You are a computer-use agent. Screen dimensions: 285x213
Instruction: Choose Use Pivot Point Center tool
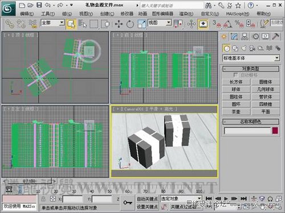[x=178, y=24]
